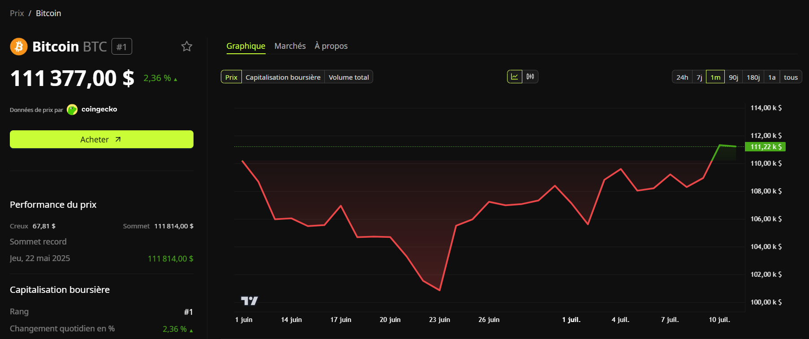Click the CoinGecko gecko logo
This screenshot has height=339, width=809.
pos(72,110)
